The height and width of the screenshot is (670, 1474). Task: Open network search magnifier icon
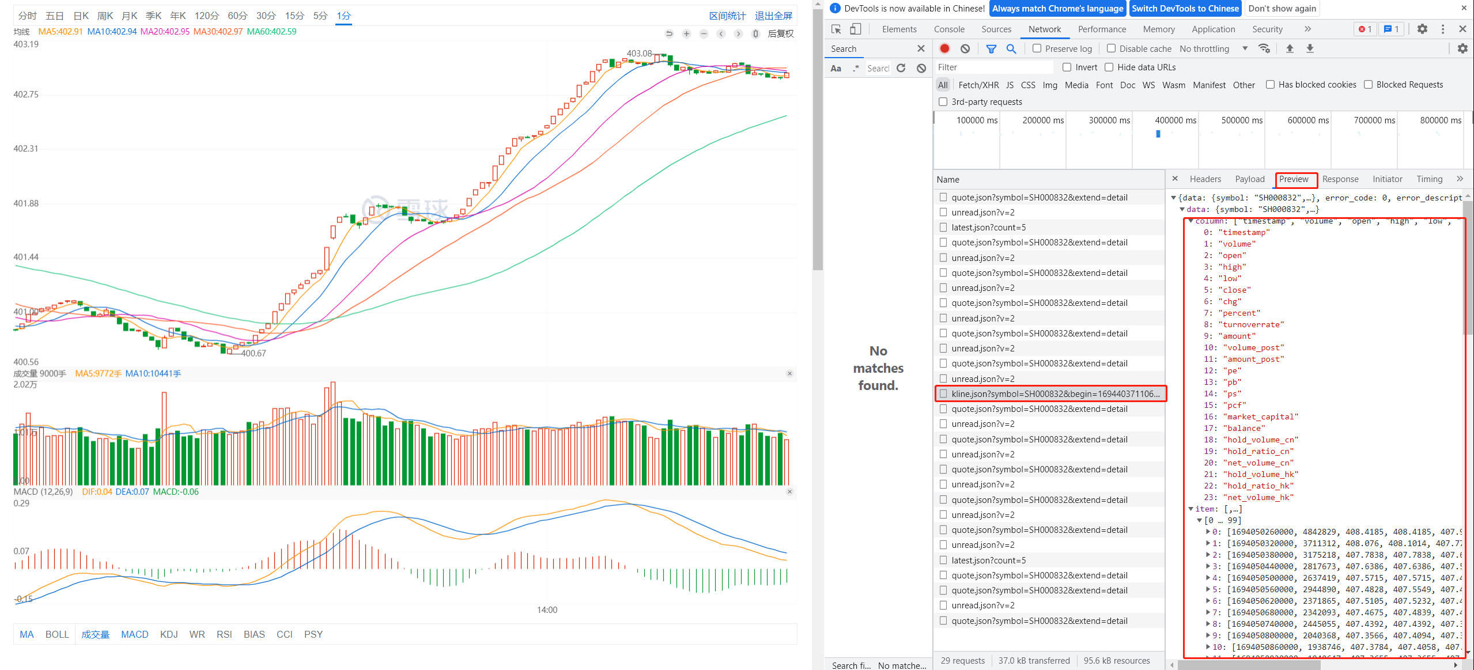coord(1011,48)
